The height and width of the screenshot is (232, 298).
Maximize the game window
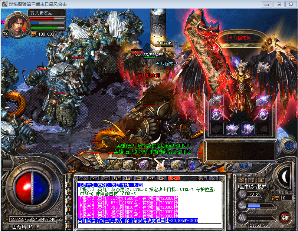click(x=279, y=4)
